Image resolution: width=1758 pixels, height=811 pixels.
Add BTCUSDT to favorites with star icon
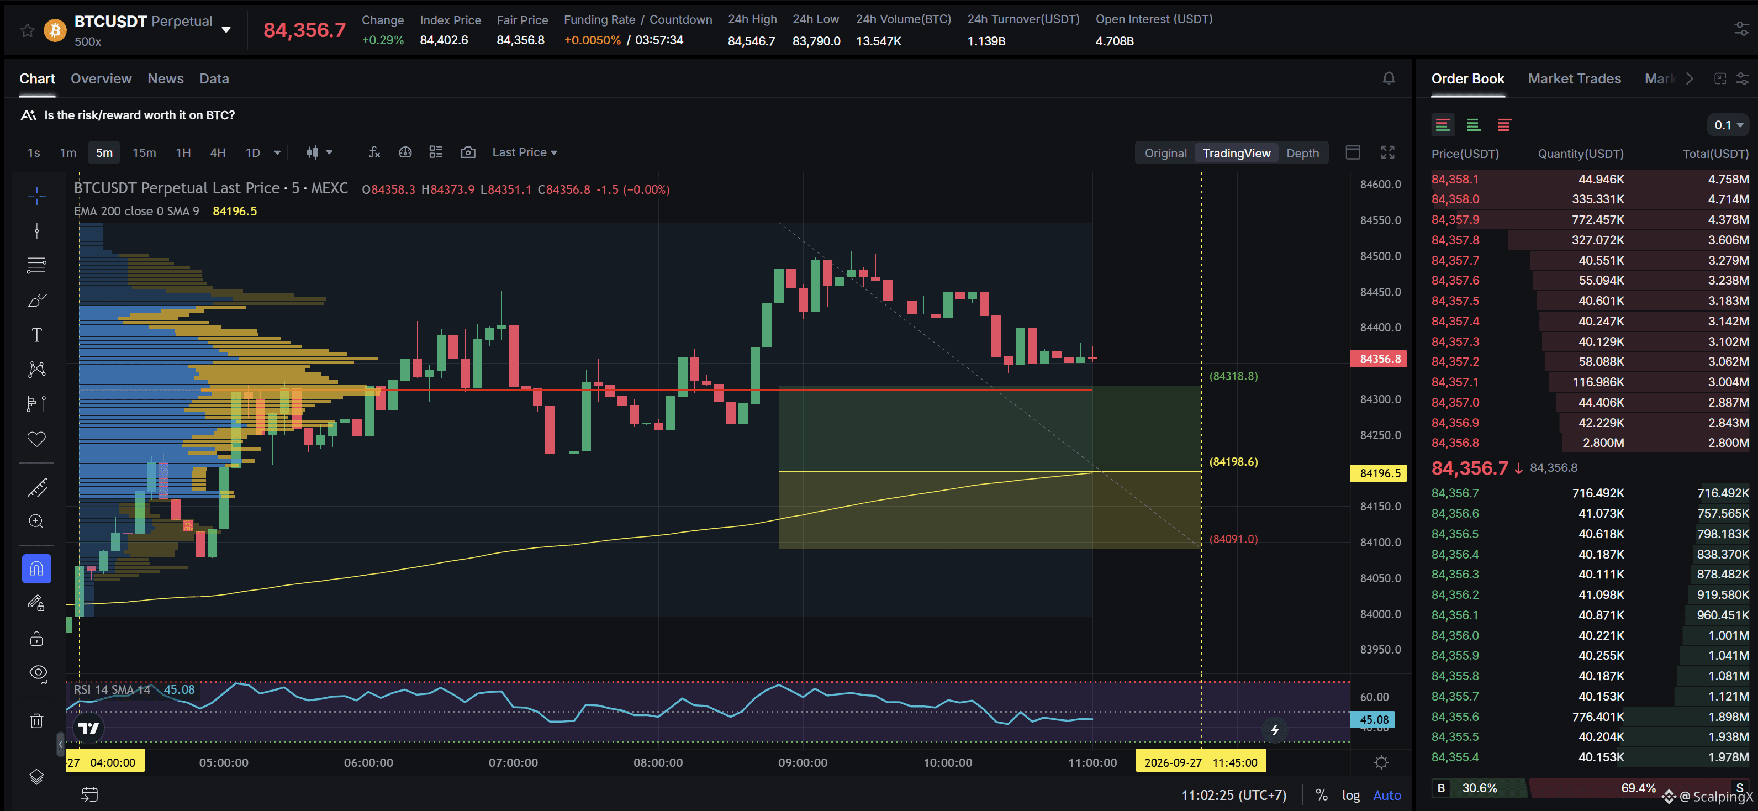click(x=27, y=31)
